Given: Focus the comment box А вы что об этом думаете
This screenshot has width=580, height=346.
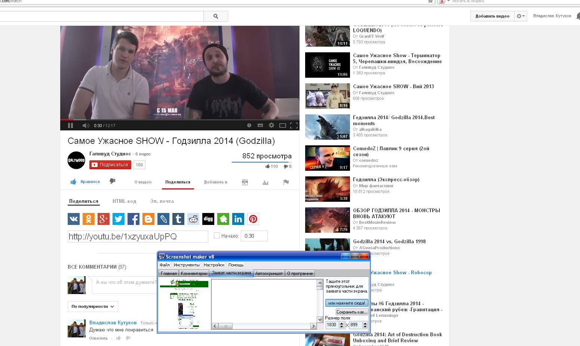Looking at the screenshot, I should [125, 285].
